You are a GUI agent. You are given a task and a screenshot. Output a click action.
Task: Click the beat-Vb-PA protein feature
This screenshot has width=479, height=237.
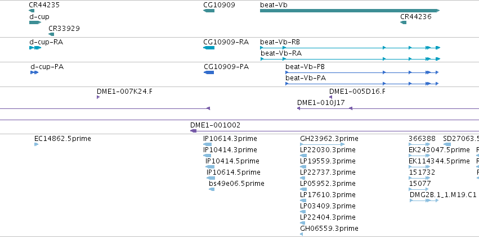[362, 84]
